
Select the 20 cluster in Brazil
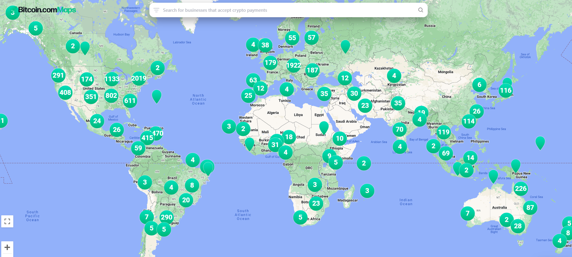[186, 200]
